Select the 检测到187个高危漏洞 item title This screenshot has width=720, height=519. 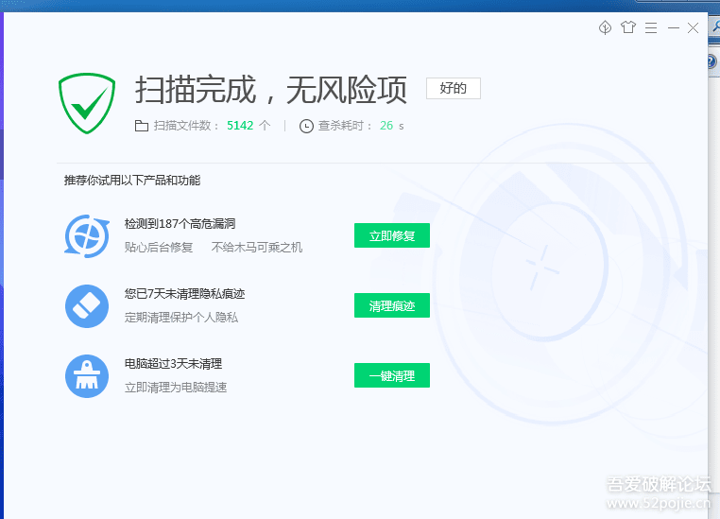(180, 224)
